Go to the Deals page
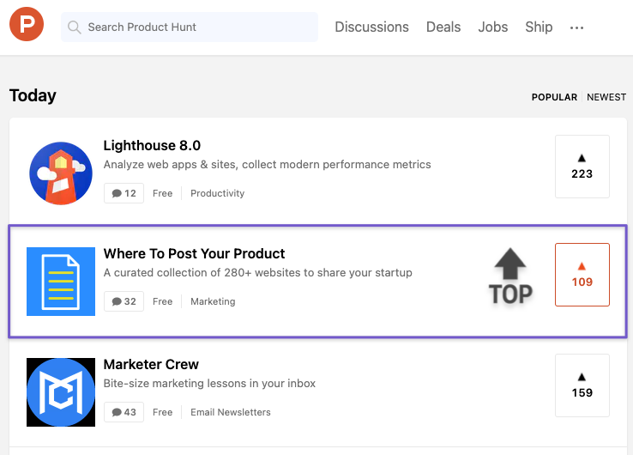Viewport: 633px width, 455px height. click(x=443, y=27)
